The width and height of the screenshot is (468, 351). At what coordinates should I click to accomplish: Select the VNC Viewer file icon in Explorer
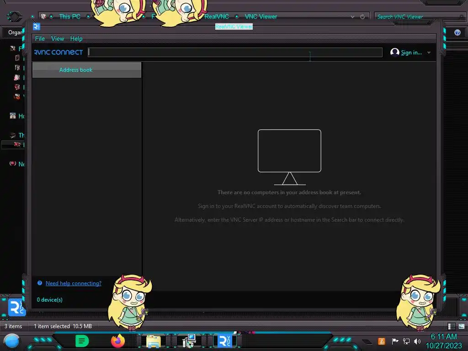point(17,307)
